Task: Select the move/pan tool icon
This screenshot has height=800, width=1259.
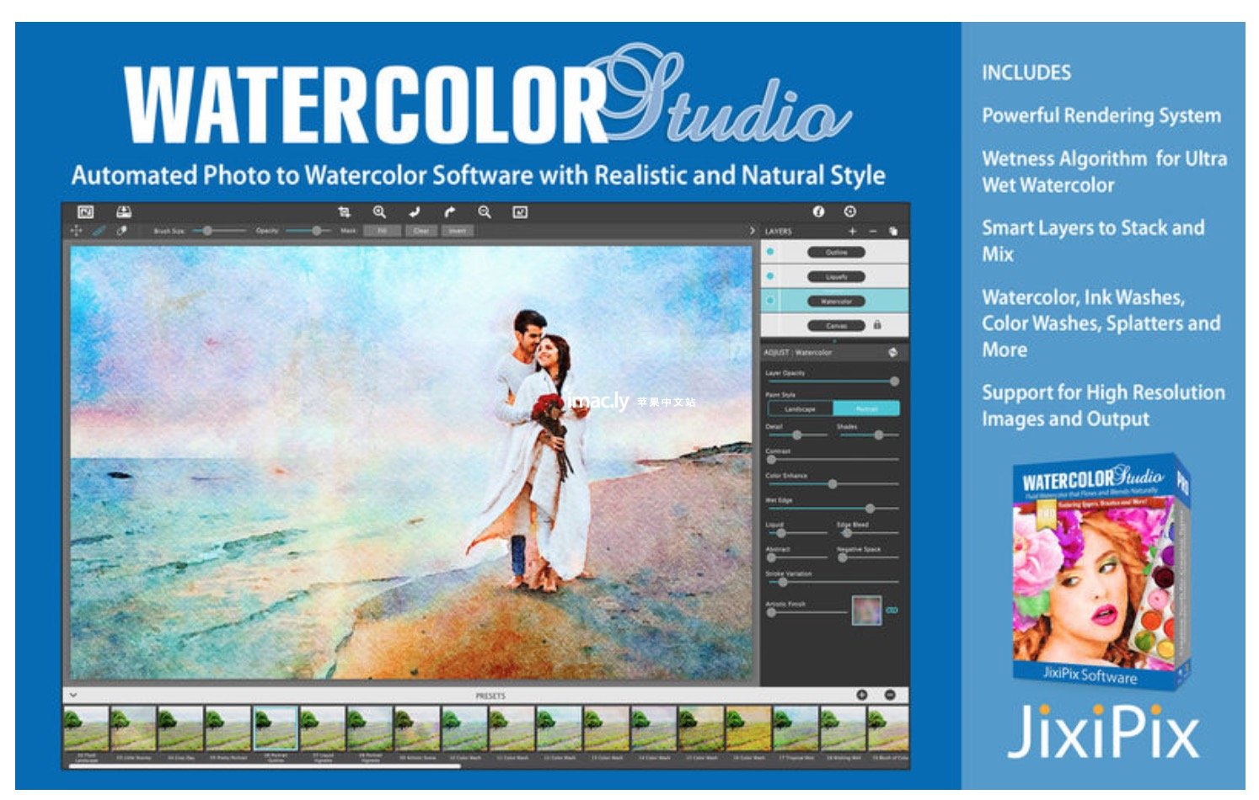Action: [x=77, y=230]
